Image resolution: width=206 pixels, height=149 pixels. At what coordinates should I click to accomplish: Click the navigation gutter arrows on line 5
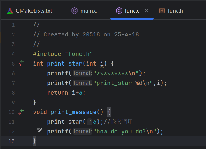pyautogui.click(x=21, y=63)
